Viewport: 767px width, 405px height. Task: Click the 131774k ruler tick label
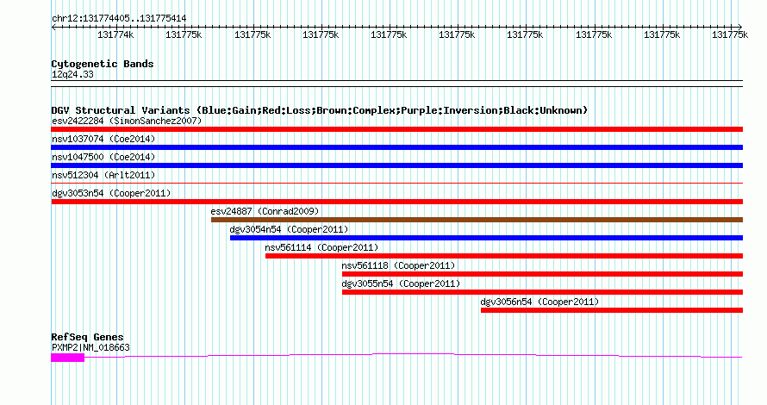point(115,34)
